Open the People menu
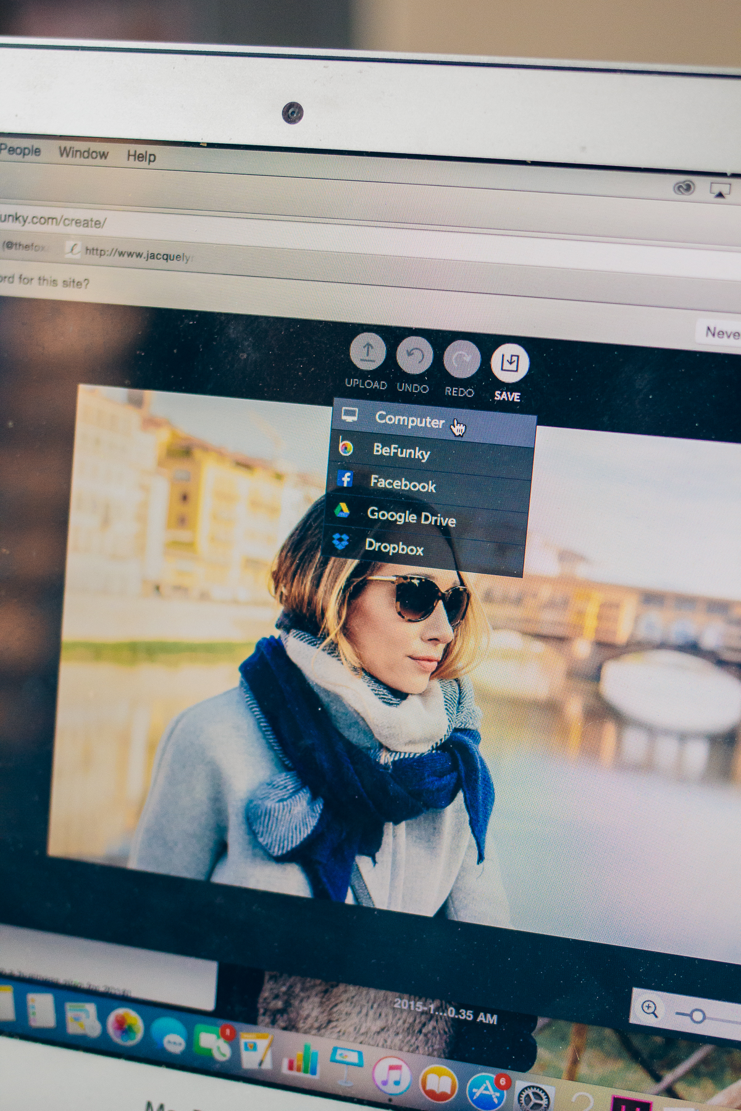This screenshot has height=1111, width=741. pyautogui.click(x=20, y=150)
